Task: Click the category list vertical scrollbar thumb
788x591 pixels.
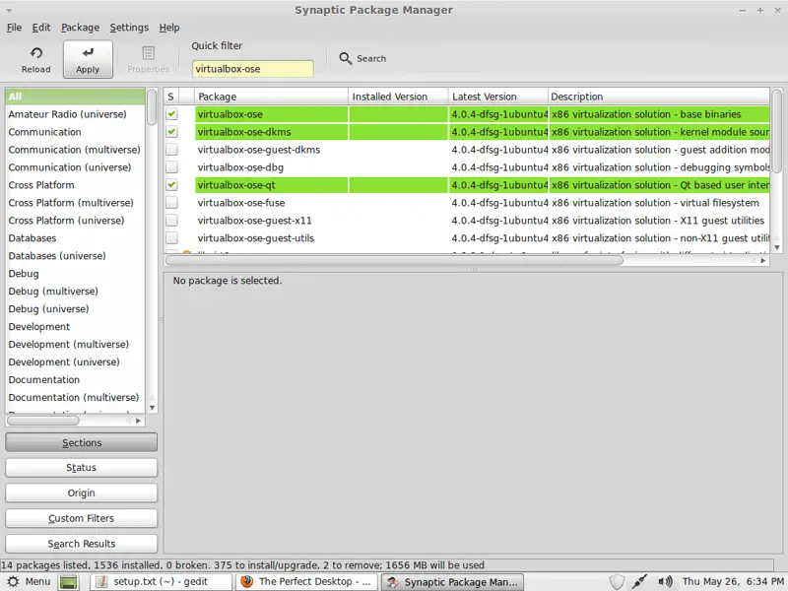Action: coord(152,107)
